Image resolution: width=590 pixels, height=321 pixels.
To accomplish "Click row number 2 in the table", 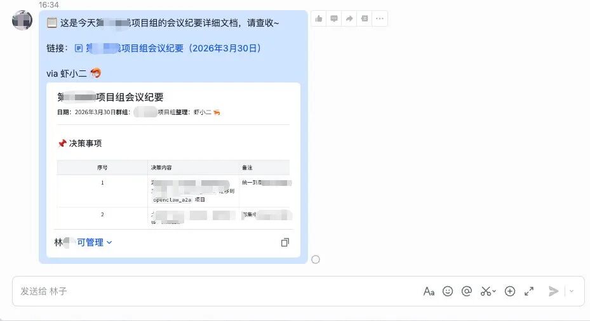I will [x=102, y=214].
